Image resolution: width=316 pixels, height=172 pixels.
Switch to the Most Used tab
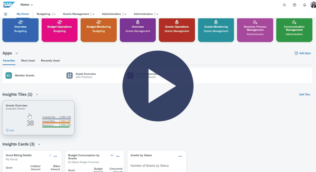(x=28, y=61)
